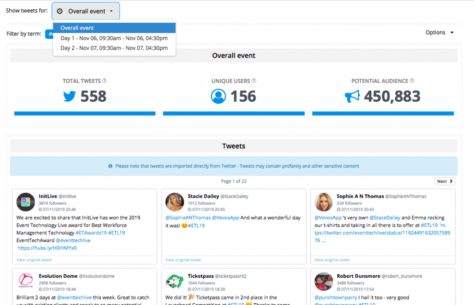Screen dimensions: 474x305
Task: Select Overall event in the dropdown list
Action: [x=114, y=28]
